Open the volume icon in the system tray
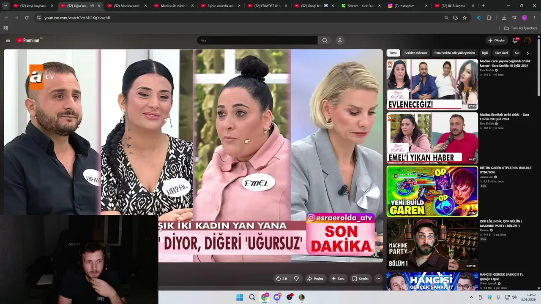Viewport: 541px width, 304px height. point(514,297)
